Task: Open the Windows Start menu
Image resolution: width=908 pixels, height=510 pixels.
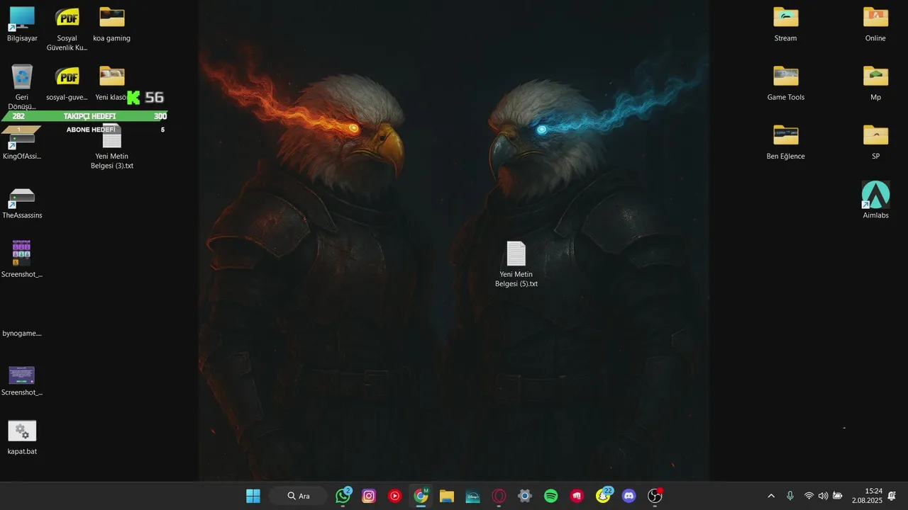Action: [253, 496]
